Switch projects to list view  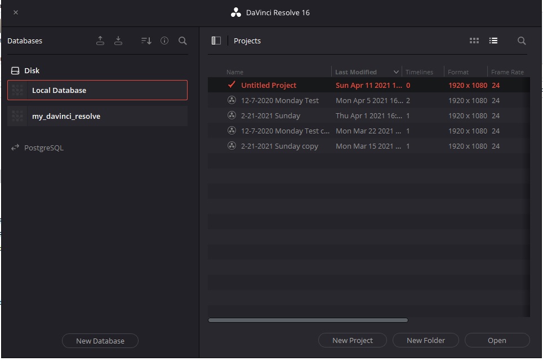click(x=493, y=41)
